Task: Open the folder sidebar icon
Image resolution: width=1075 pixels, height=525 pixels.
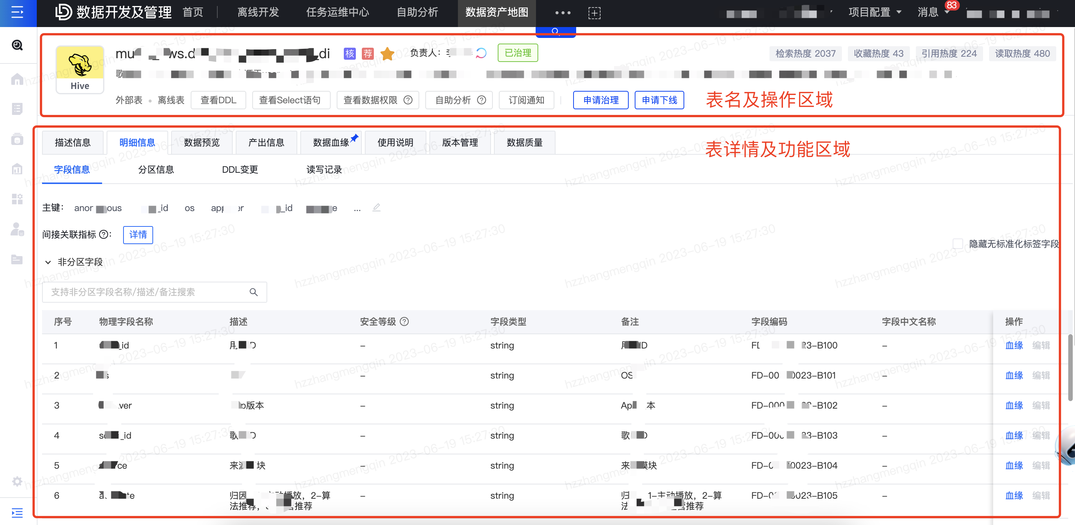Action: pos(17,259)
